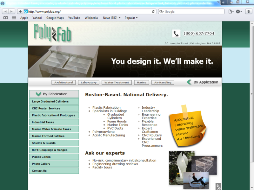Click the PolyFab logo

click(x=52, y=33)
